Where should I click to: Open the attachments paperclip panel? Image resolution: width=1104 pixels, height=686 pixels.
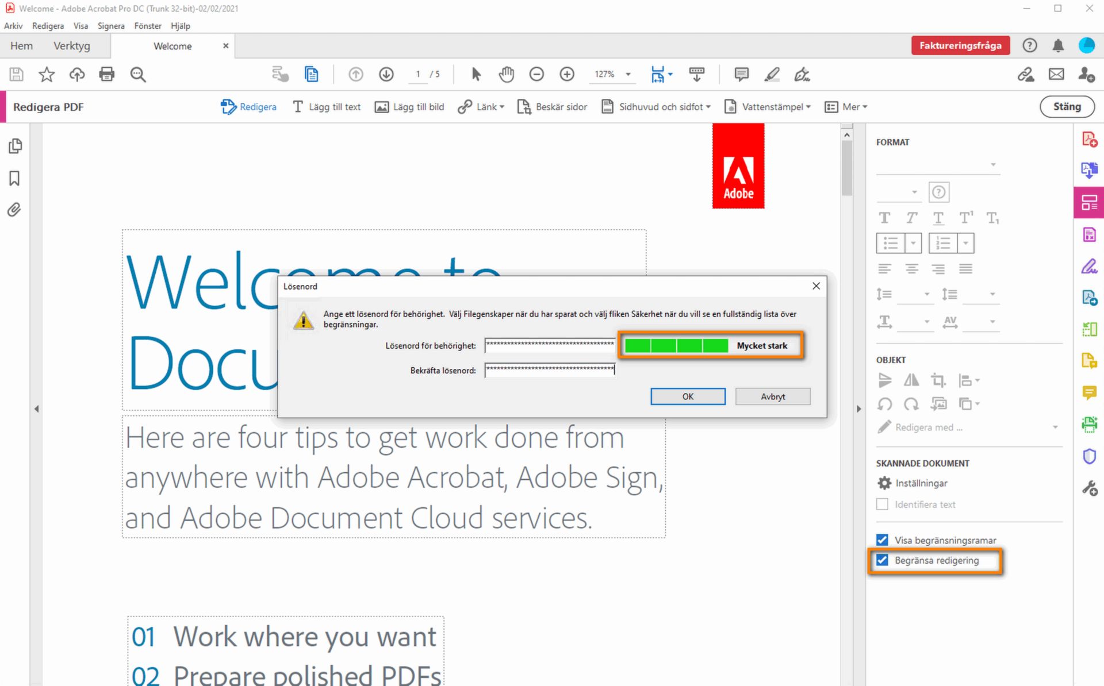point(15,210)
